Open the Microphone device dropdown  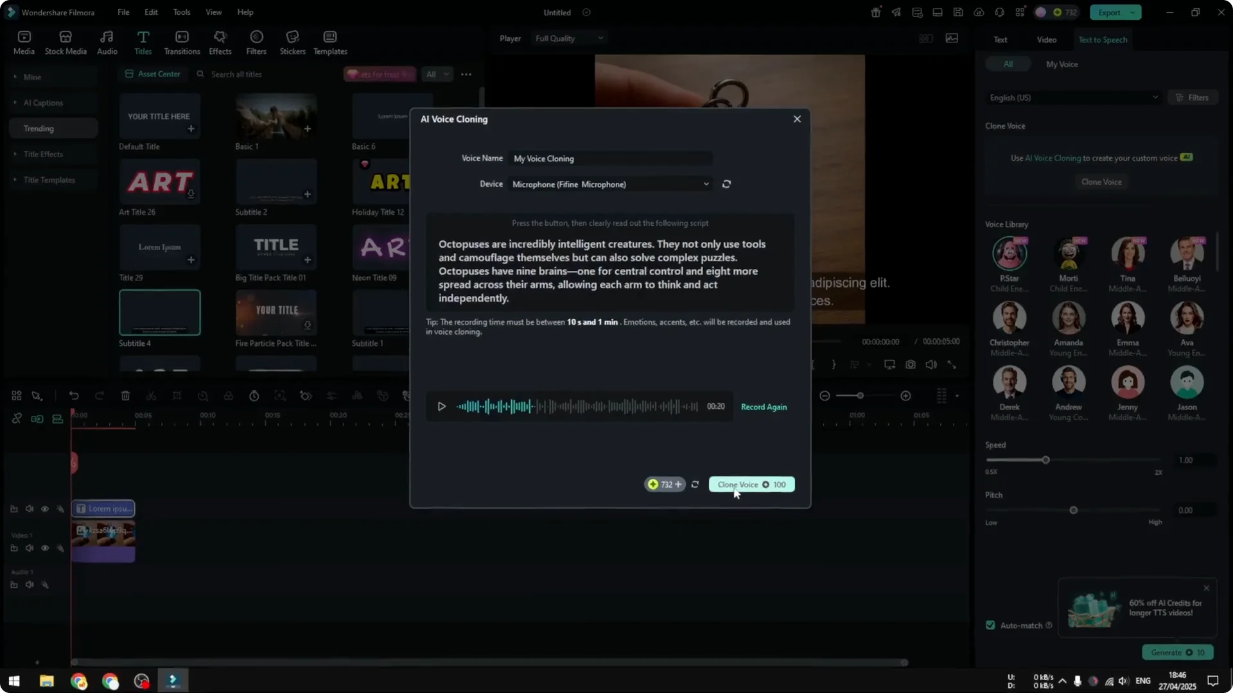(609, 184)
